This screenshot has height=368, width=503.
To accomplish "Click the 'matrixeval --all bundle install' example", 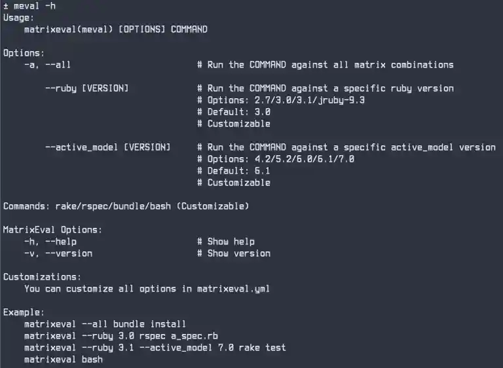I will (x=105, y=324).
